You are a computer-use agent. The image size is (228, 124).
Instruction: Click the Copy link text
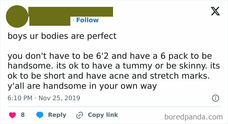tap(103, 115)
